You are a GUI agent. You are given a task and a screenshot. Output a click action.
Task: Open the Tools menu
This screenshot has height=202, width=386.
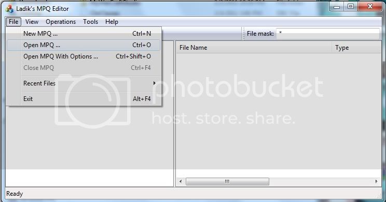tap(91, 22)
